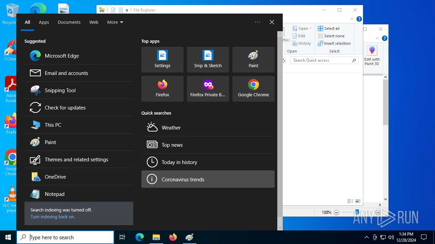Close the search panel
Screen dimensions: 435x244
click(272, 22)
